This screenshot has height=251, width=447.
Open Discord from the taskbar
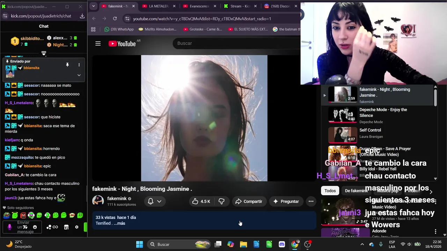click(x=282, y=244)
